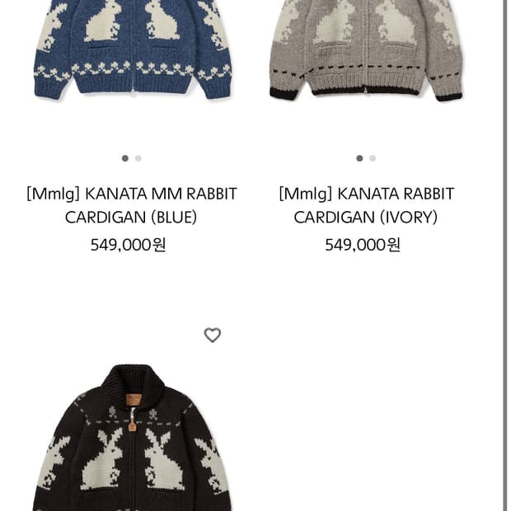Click the brand label inside brown cardigan collar
This screenshot has width=511, height=511.
tap(133, 400)
